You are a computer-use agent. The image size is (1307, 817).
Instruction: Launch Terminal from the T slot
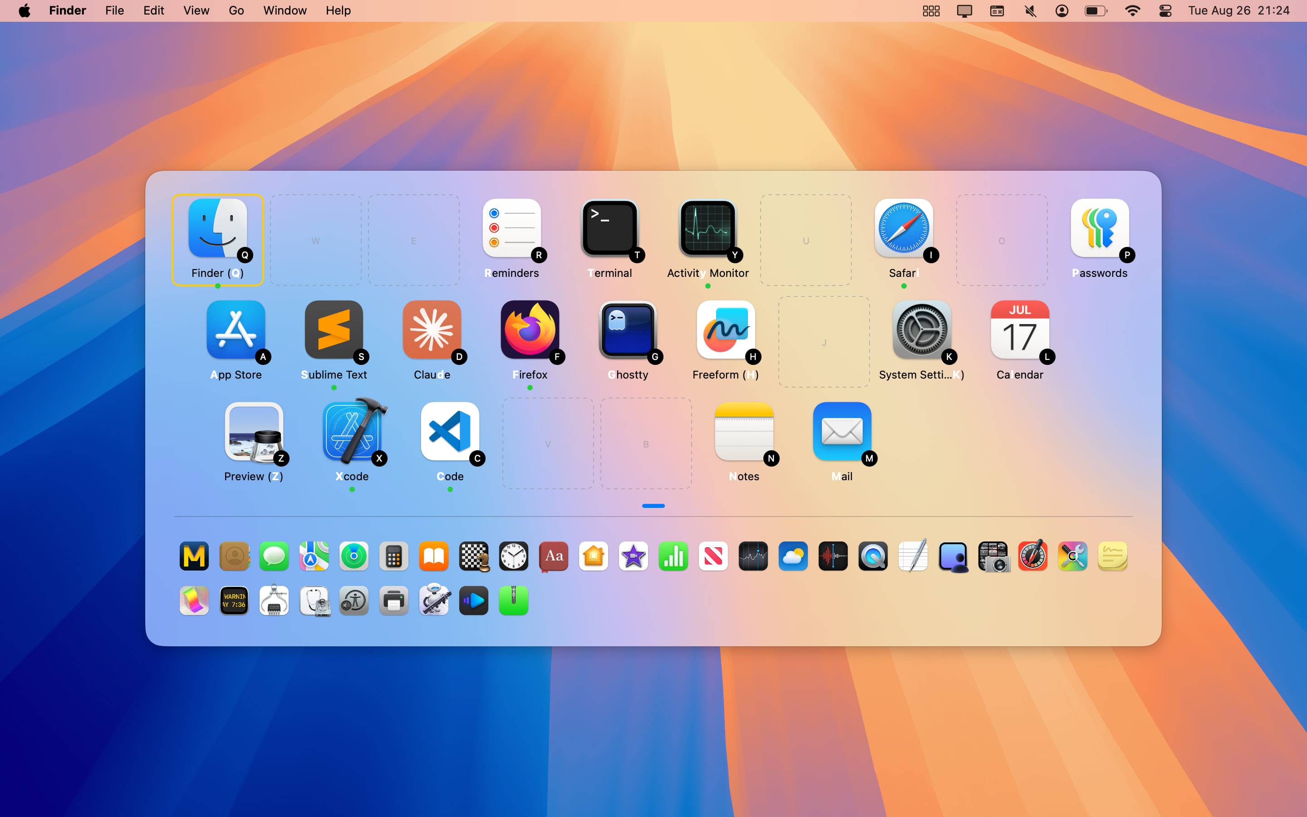(x=610, y=228)
